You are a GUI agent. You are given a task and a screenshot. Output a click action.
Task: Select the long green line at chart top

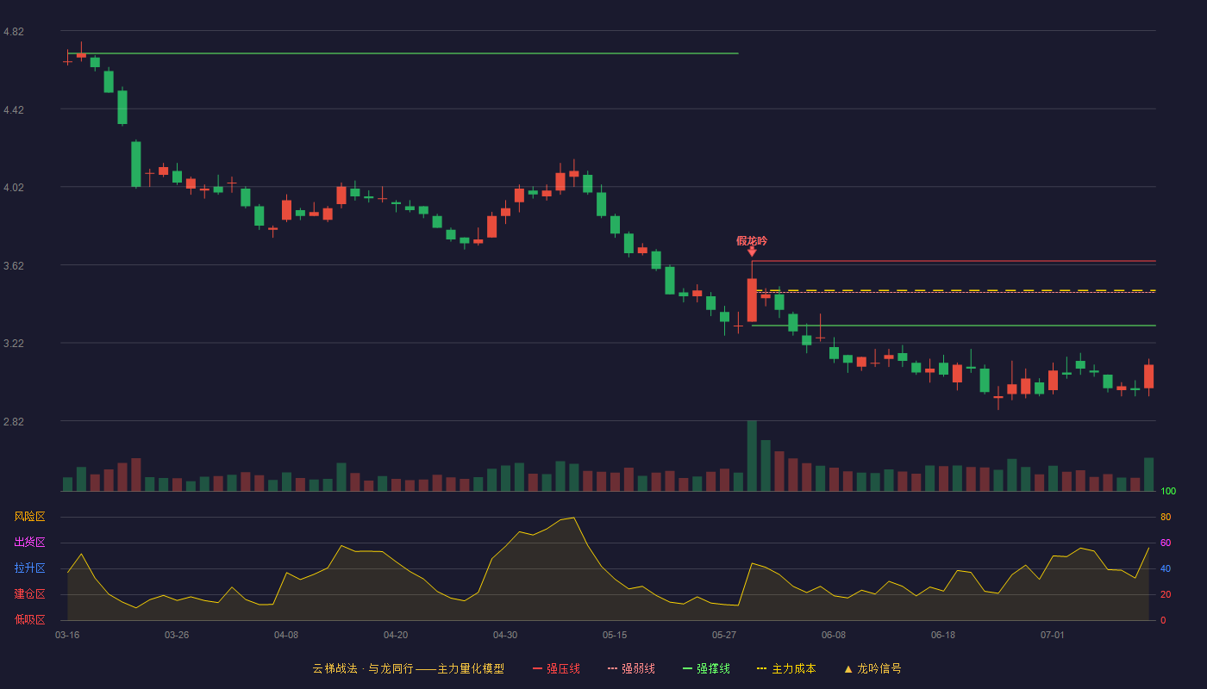(x=403, y=53)
